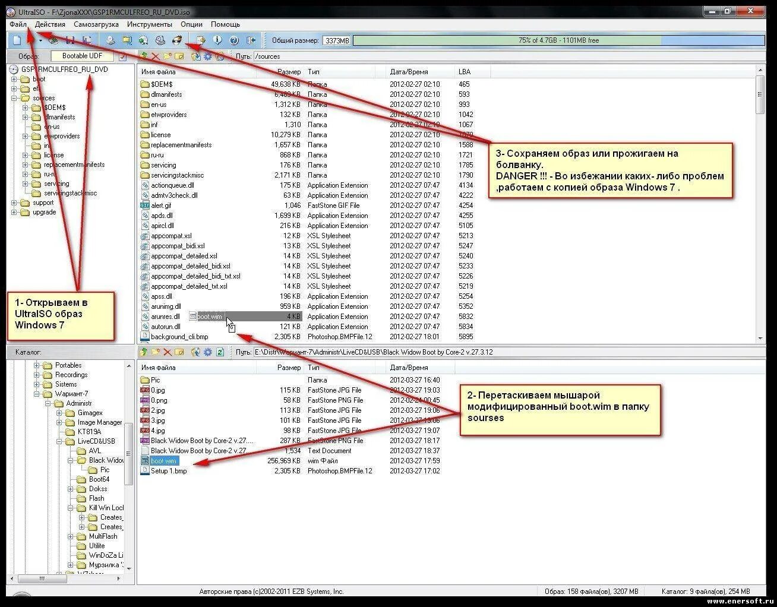Click the new folder icon in catalog toolbar

coord(156,352)
